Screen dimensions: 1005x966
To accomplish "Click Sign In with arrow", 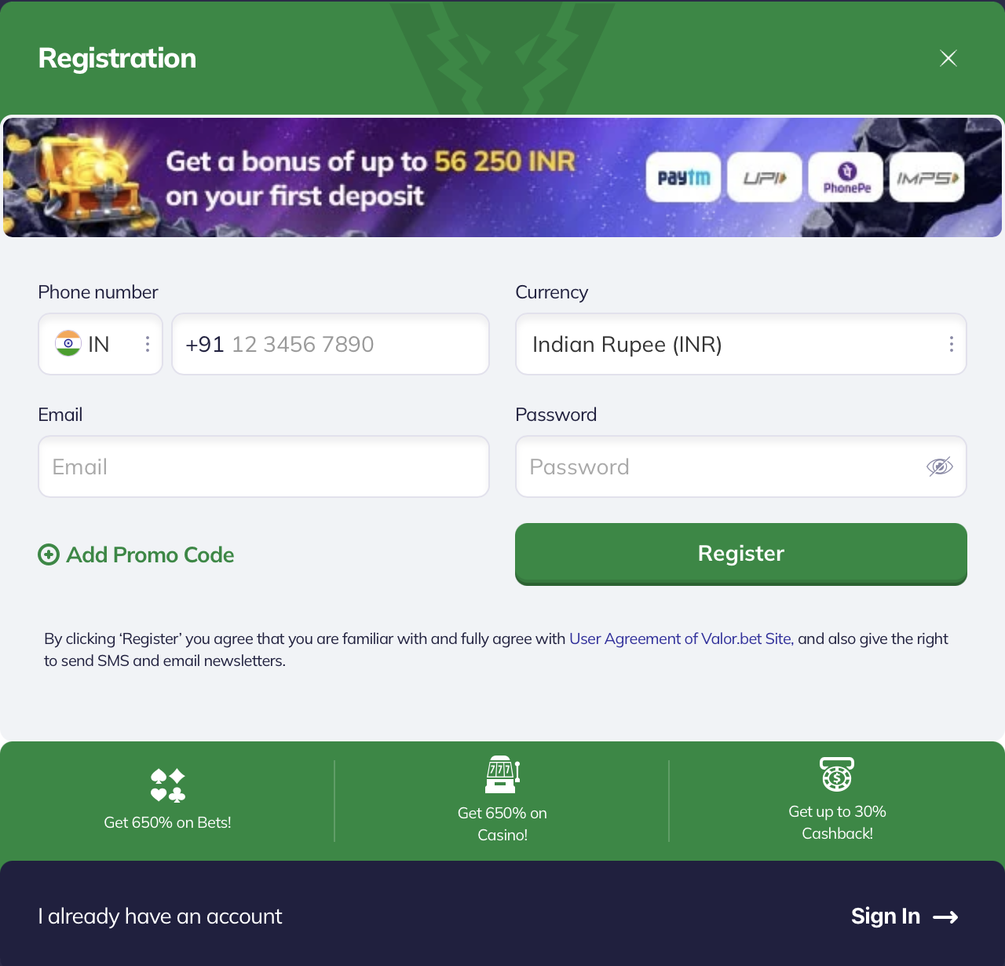I will click(904, 917).
